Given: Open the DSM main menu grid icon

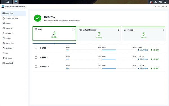Looking at the screenshot, I should (x=8, y=2).
